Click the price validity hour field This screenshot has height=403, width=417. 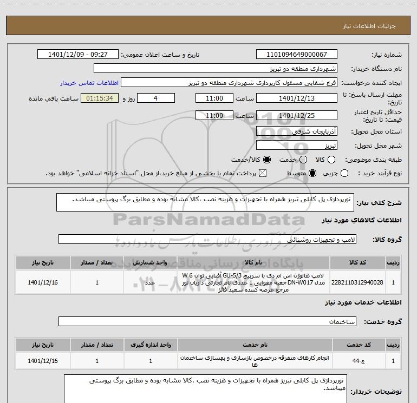tap(214, 115)
